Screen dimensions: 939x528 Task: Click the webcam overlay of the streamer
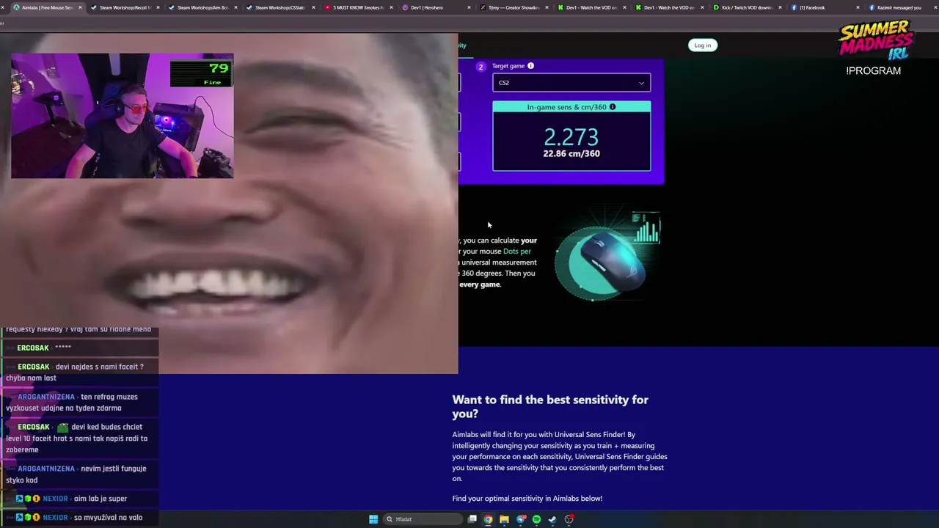123,116
